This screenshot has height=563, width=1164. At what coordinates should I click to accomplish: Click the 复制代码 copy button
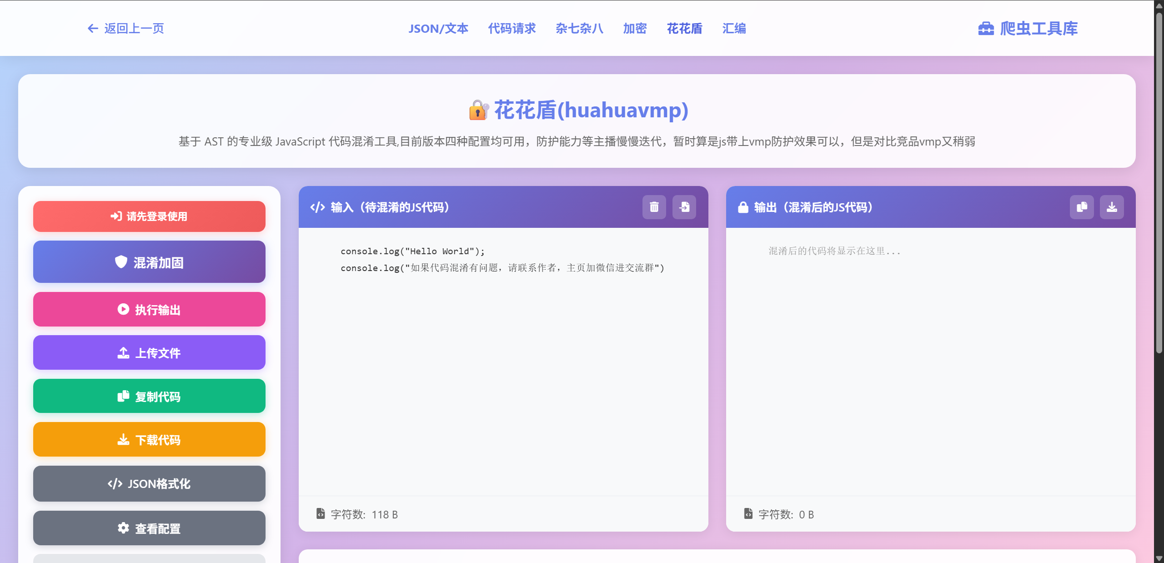coord(149,396)
